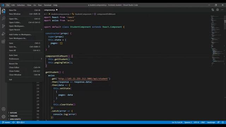
Task: Click the unsaved dot on the editor tab
Action: pos(57,10)
